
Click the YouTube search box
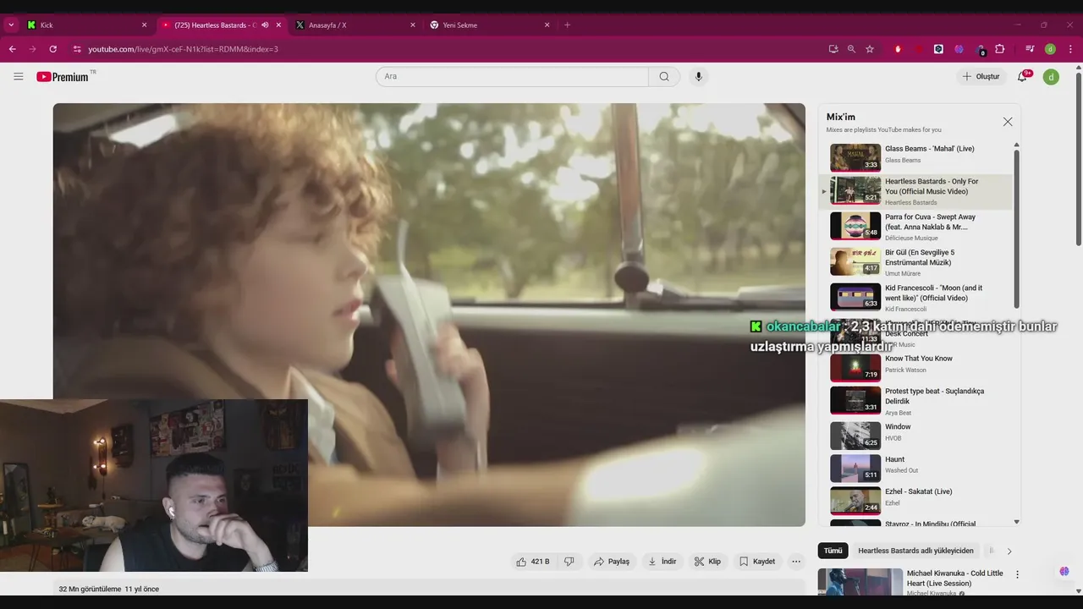pos(512,76)
